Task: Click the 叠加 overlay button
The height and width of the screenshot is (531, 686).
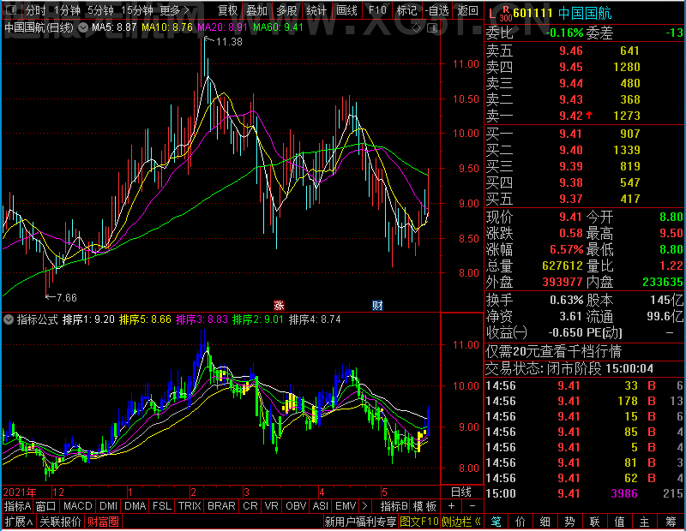Action: point(256,10)
